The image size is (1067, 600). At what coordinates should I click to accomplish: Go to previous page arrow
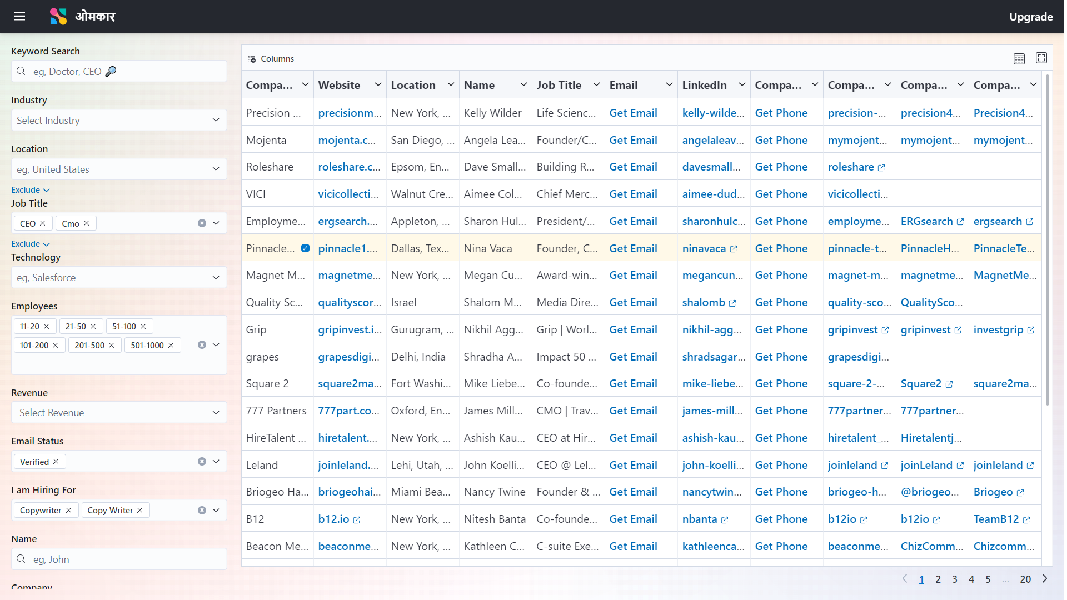click(x=905, y=578)
